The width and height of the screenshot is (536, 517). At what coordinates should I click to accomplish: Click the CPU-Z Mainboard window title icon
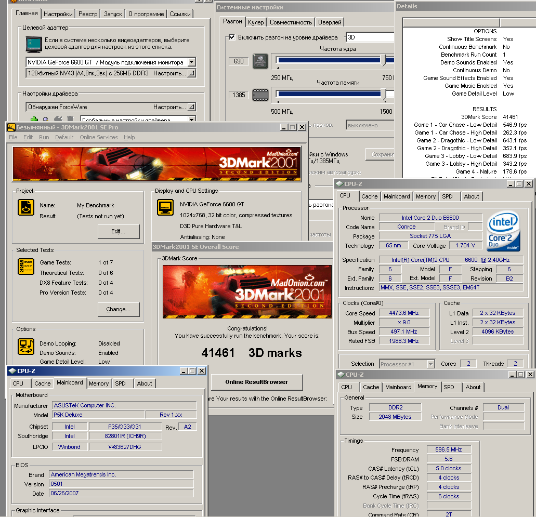12,371
